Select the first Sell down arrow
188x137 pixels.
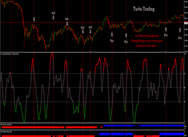[53, 17]
